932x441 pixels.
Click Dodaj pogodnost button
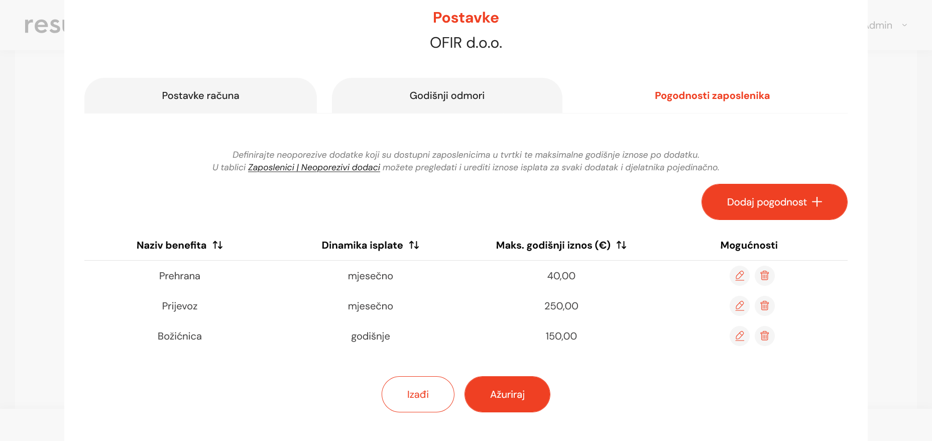point(774,202)
